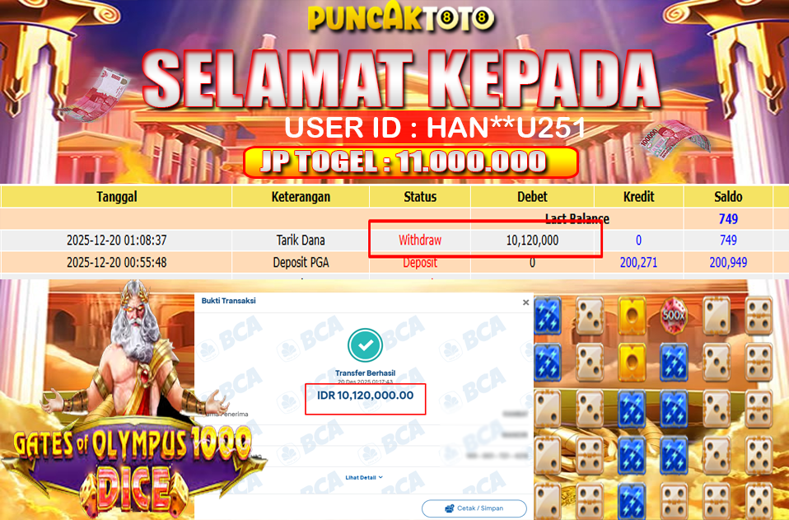Click the red Deposit status text

coord(420,262)
